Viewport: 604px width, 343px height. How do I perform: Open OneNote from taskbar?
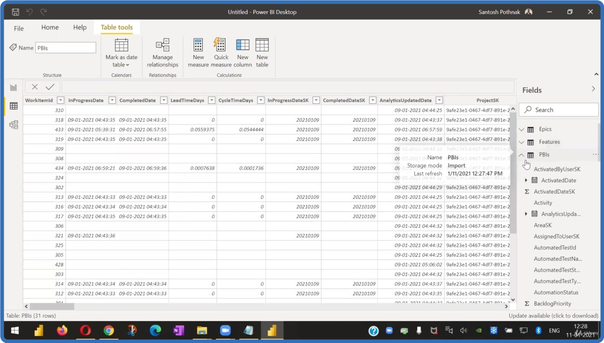179,331
